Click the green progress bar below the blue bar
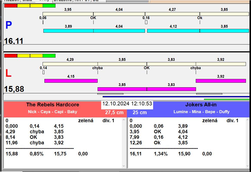The width and height of the screenshot is (251, 172). 227,99
